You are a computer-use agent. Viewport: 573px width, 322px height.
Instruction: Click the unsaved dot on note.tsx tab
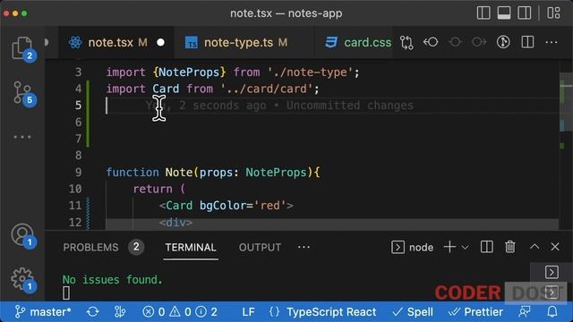[x=160, y=43]
